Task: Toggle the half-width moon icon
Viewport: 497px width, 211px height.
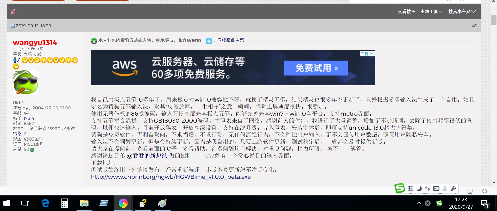Action: coord(419,189)
